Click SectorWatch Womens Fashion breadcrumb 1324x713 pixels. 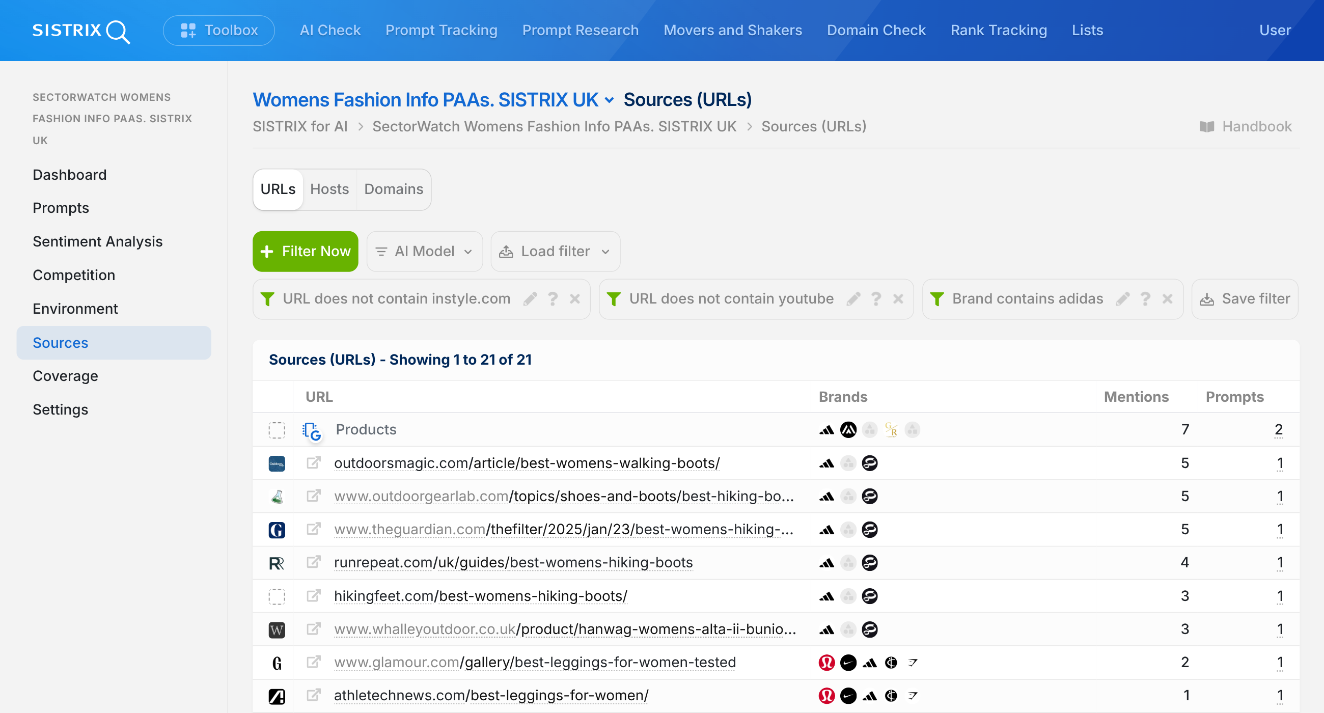(554, 126)
